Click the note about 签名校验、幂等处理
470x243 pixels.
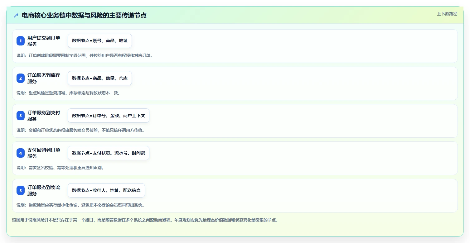pos(60,168)
